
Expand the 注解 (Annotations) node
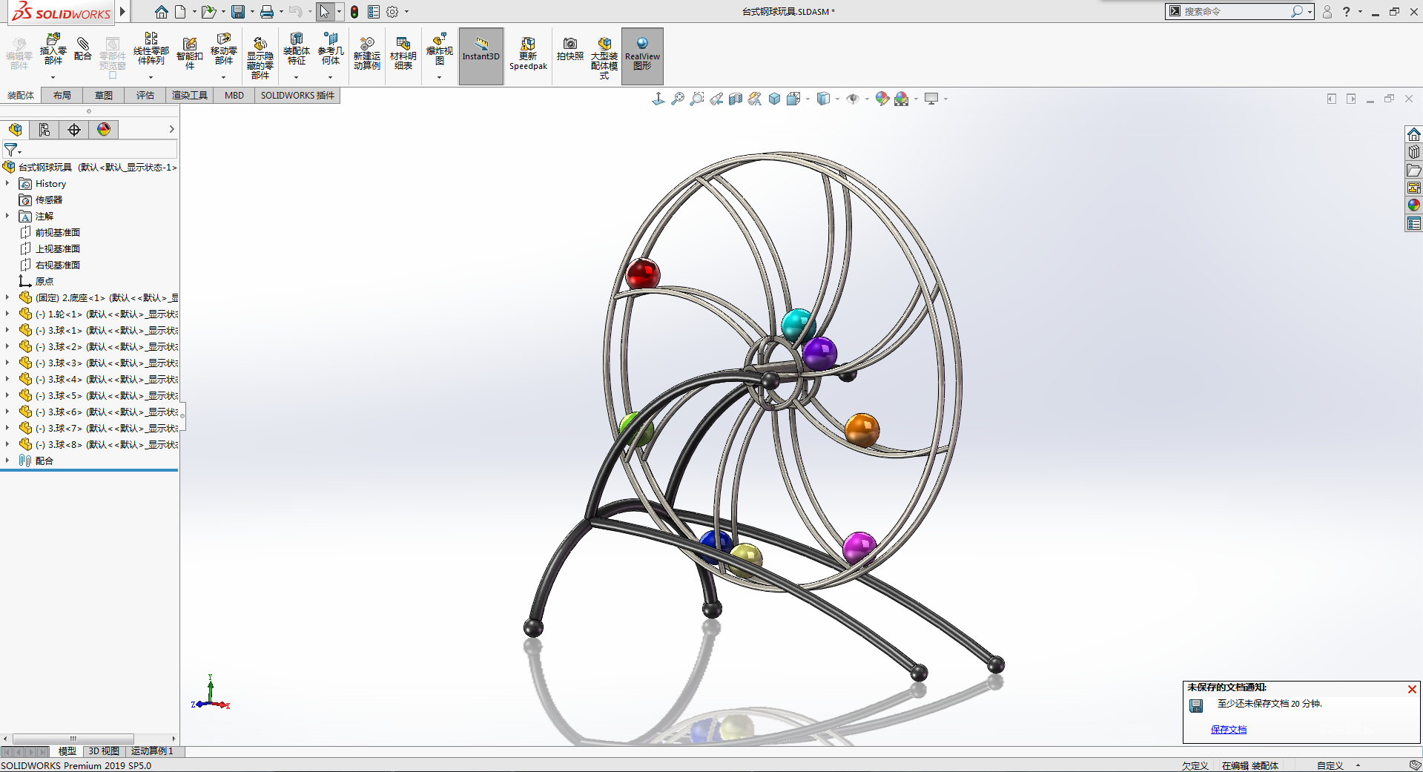coord(7,216)
